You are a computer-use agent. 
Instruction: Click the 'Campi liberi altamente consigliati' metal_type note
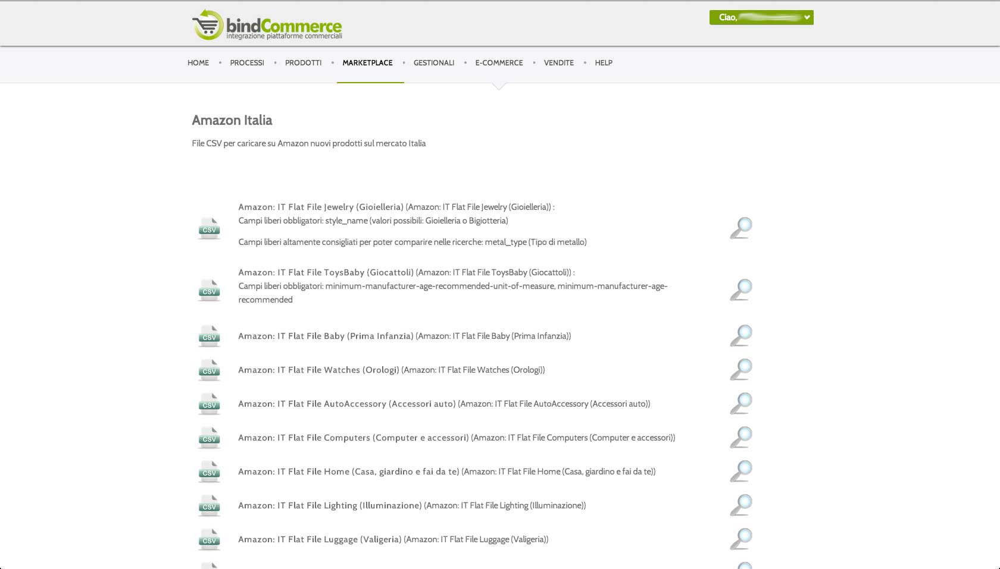click(x=412, y=242)
